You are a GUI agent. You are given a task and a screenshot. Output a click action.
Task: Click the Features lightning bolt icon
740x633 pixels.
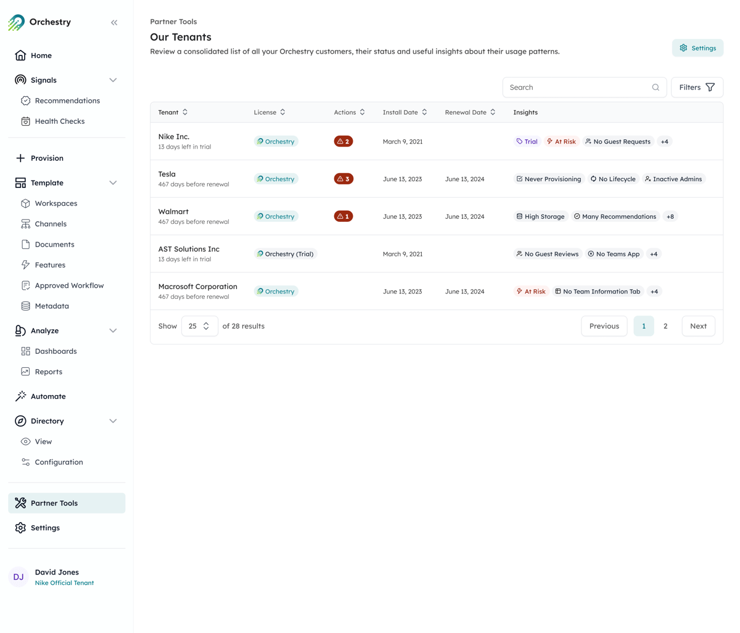coord(25,265)
